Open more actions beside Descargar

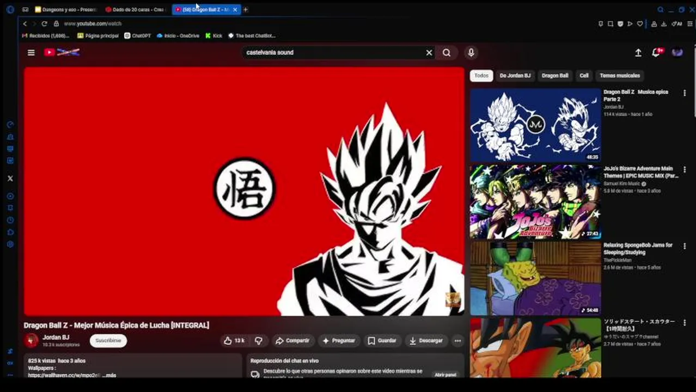[457, 340]
